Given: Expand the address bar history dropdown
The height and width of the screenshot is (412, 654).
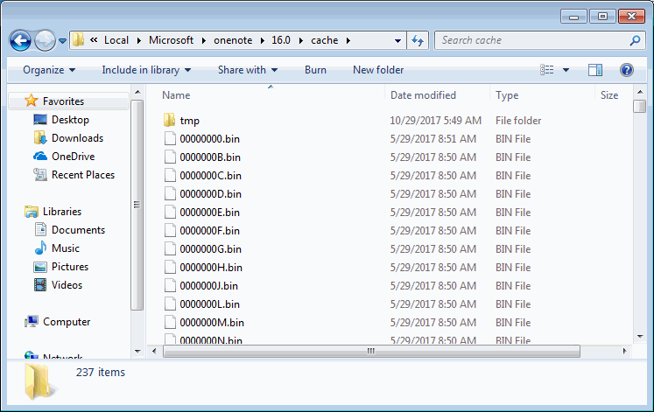Looking at the screenshot, I should pos(397,40).
